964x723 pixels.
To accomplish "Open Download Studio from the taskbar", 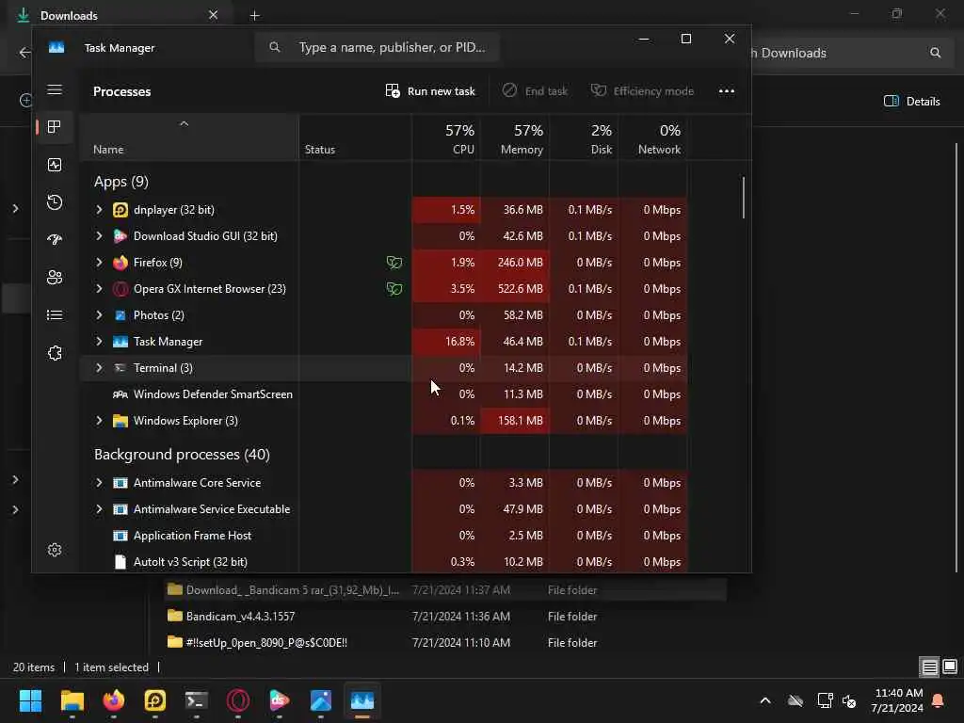I will 280,700.
